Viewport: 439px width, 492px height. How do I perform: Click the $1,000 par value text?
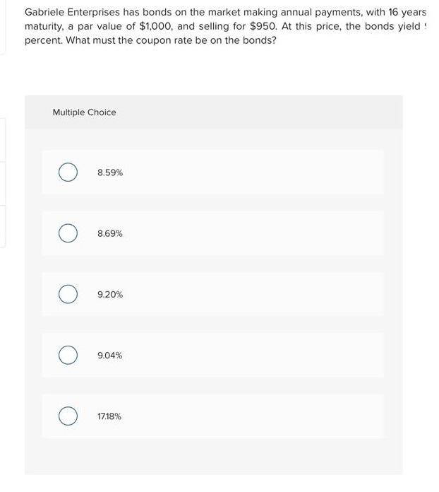point(155,26)
